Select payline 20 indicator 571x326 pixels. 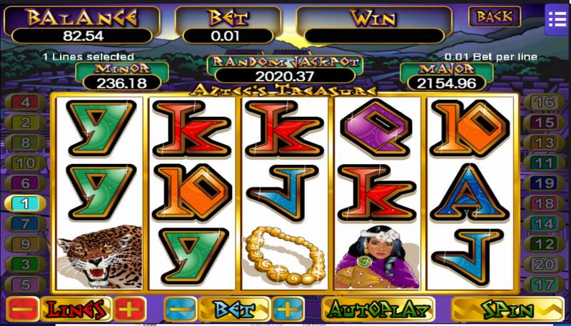(x=545, y=264)
